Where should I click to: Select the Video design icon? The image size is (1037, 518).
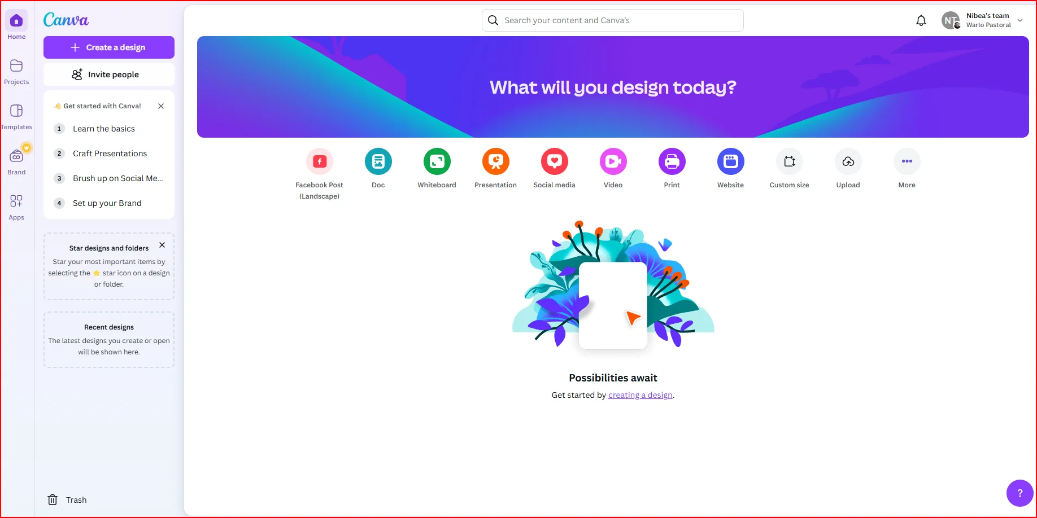613,162
